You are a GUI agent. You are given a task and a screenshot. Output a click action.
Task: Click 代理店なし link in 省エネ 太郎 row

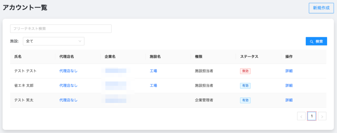pos(68,85)
